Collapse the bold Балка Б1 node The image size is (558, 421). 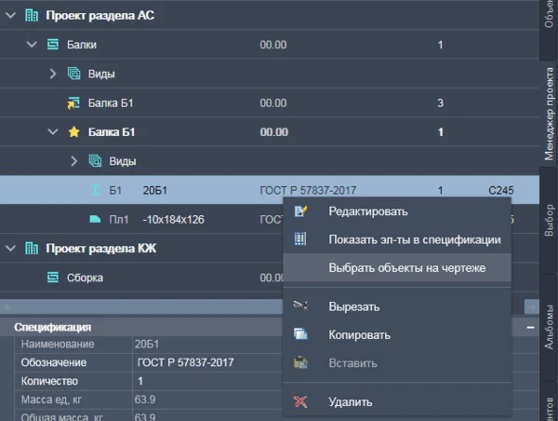(x=53, y=132)
